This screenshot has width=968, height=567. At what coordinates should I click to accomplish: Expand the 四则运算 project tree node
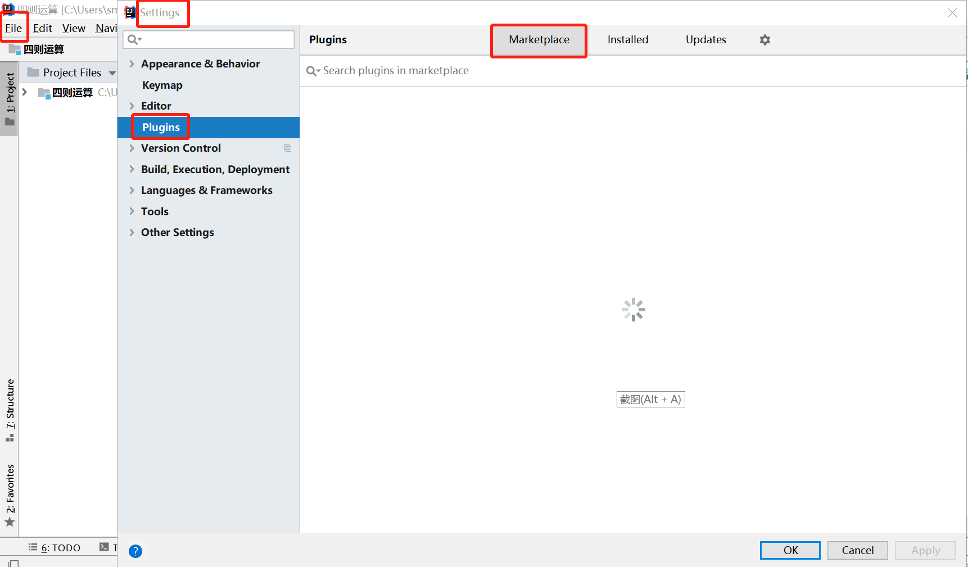(25, 92)
